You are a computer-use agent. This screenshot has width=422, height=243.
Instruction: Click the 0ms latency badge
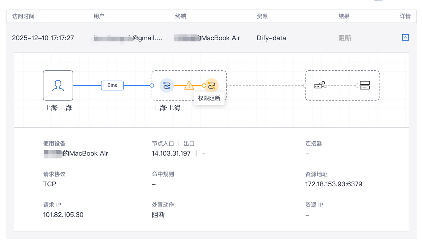tap(112, 85)
